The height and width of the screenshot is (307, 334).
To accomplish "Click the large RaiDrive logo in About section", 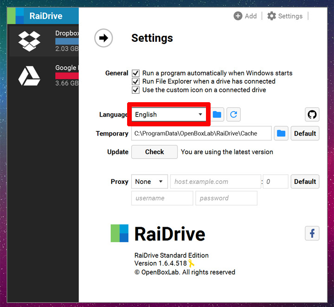I will point(120,233).
